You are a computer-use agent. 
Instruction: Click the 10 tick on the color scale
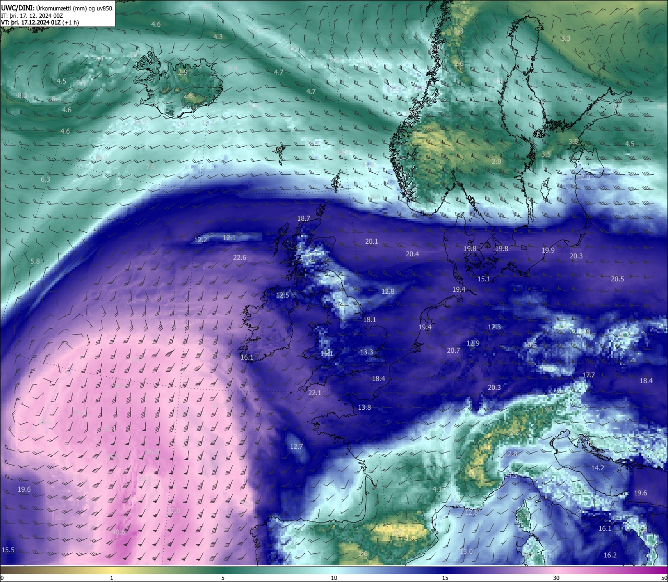pyautogui.click(x=334, y=578)
